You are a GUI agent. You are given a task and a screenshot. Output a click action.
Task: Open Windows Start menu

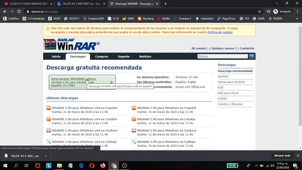(5, 166)
